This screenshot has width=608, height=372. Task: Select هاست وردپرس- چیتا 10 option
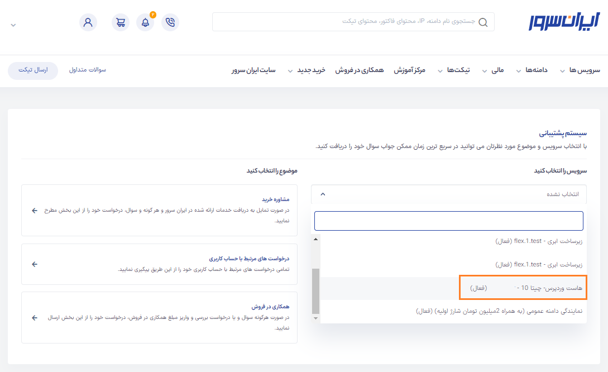pos(523,288)
